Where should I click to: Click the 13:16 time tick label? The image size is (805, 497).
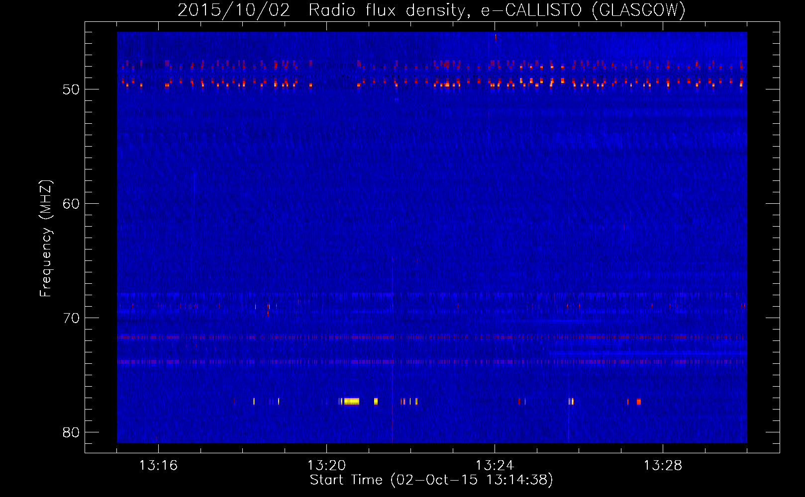pyautogui.click(x=158, y=465)
